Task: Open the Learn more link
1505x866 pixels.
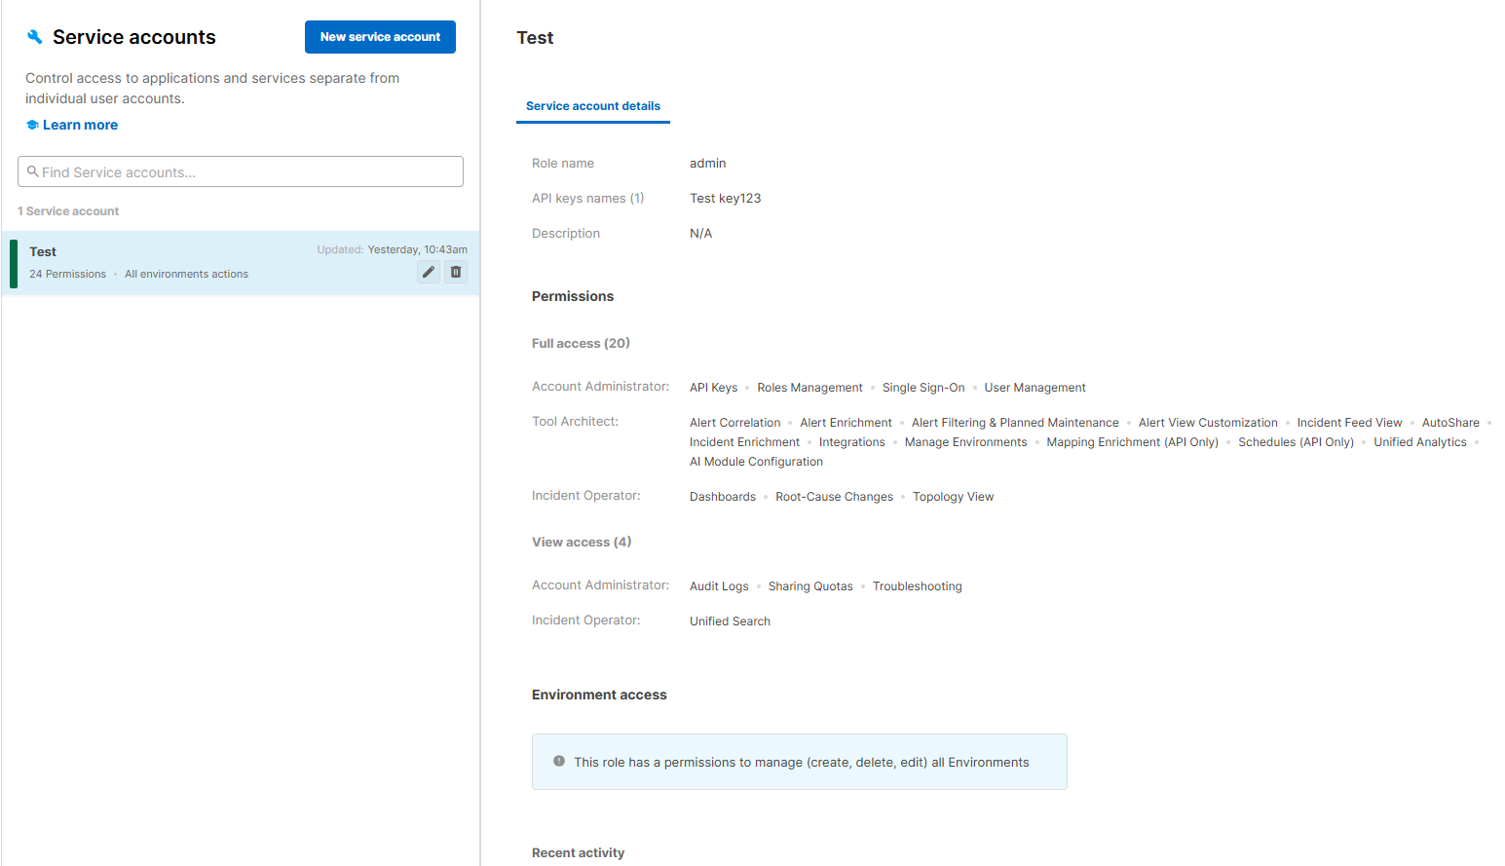Action: [x=80, y=124]
